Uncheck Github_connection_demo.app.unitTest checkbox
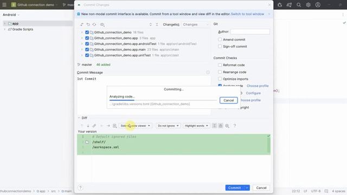The height and width of the screenshot is (195, 347). click(x=87, y=55)
